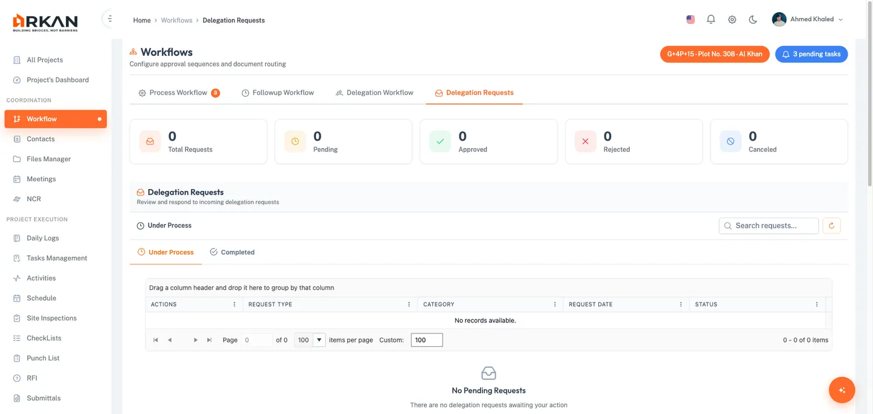Open Files Manager in the sidebar
This screenshot has width=873, height=414.
pos(48,159)
